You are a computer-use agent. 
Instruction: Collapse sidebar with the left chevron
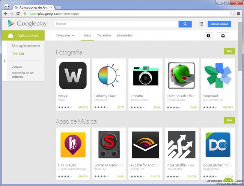(x=5, y=61)
